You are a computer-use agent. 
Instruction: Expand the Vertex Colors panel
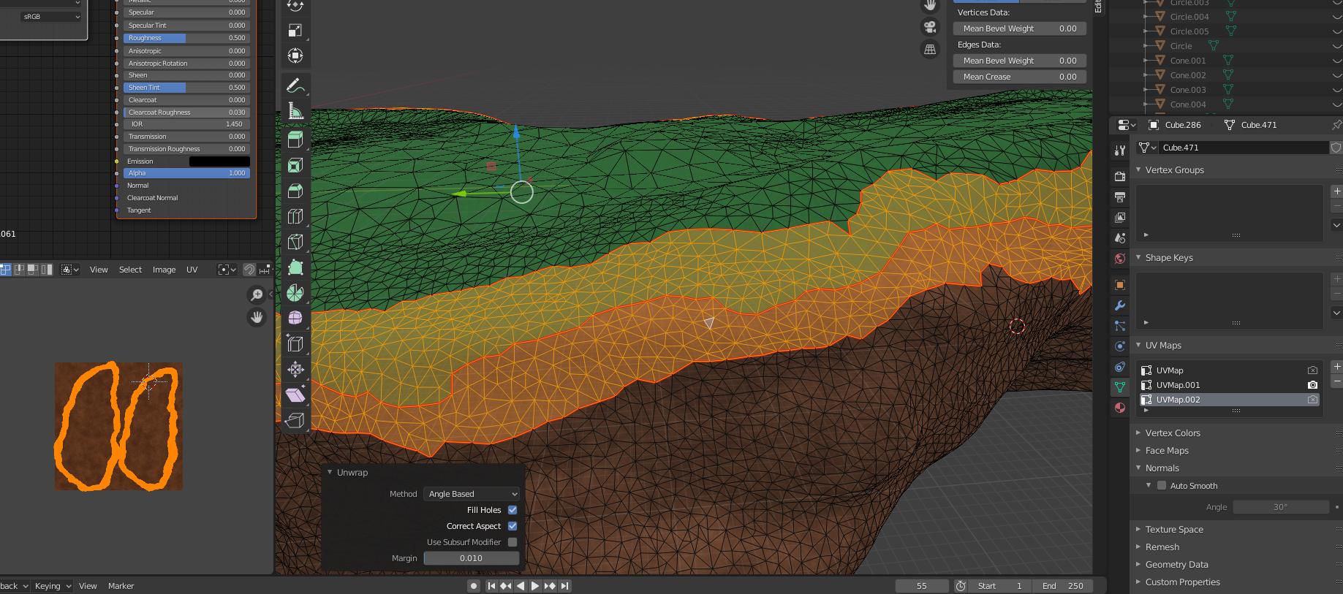(x=1138, y=433)
